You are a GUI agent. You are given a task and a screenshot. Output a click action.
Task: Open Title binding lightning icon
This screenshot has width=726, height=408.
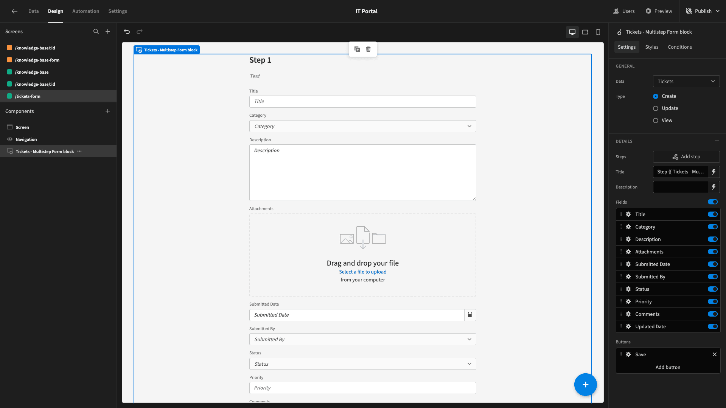(x=714, y=172)
